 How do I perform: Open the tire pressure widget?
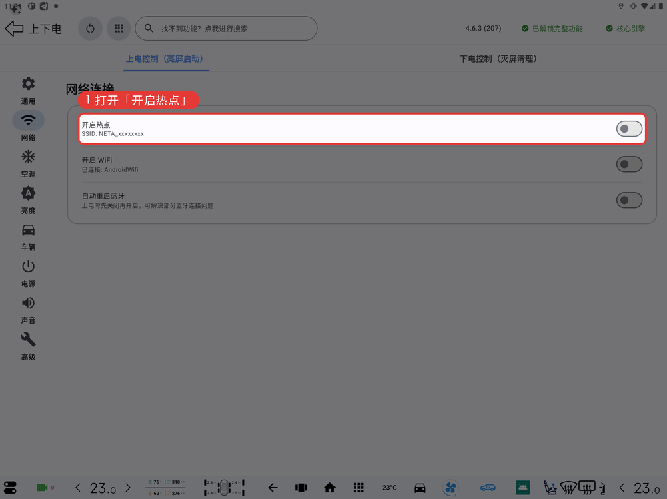click(224, 488)
